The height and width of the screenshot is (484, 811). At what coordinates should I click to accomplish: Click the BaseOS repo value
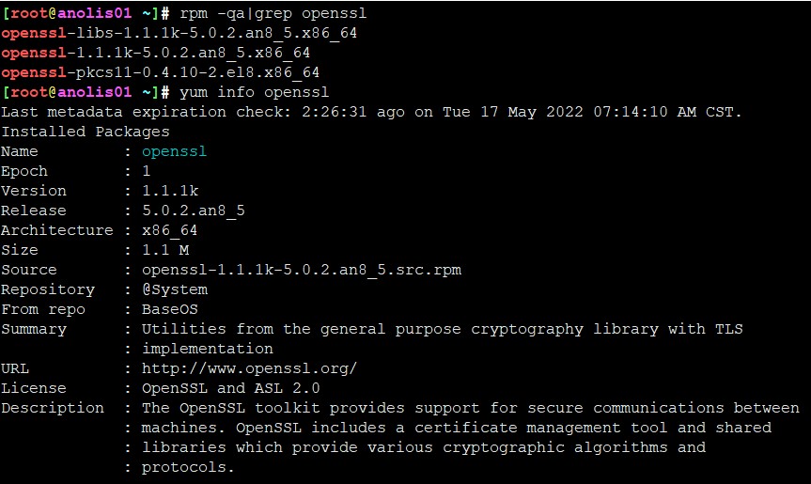tap(169, 309)
